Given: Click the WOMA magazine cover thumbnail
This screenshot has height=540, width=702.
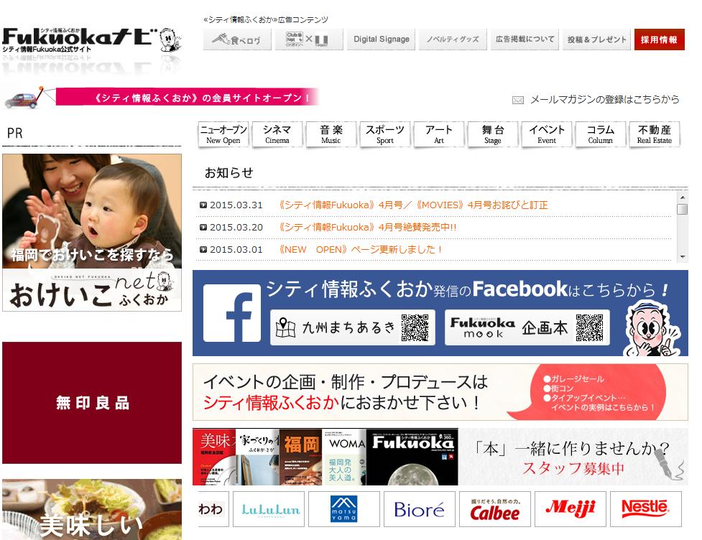Looking at the screenshot, I should coord(344,457).
